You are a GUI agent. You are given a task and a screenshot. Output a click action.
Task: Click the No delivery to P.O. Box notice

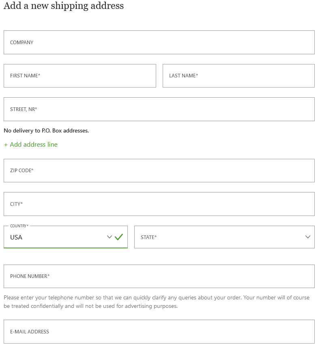click(x=46, y=130)
